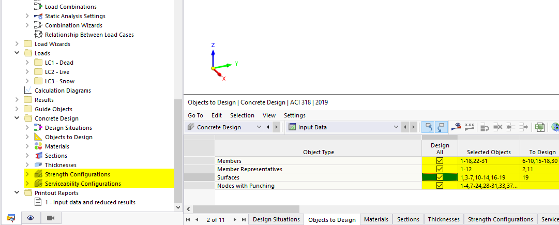Select LC3 - Snow in the tree
559x225 pixels.
[59, 81]
